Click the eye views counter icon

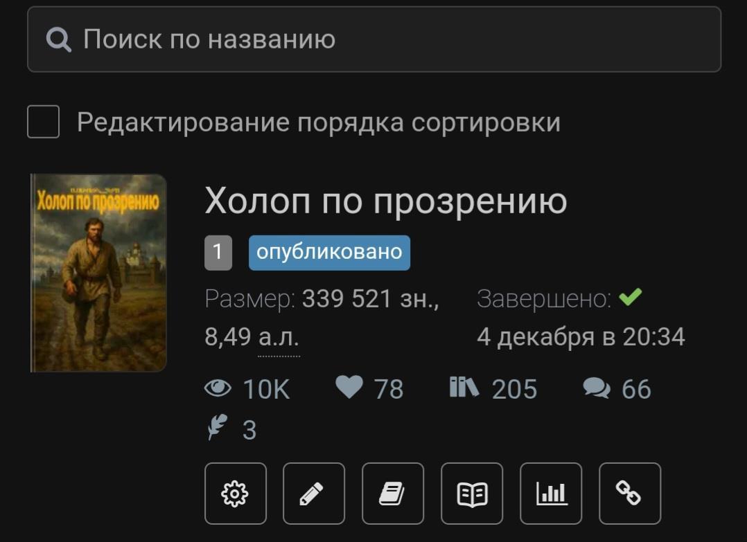pos(218,388)
